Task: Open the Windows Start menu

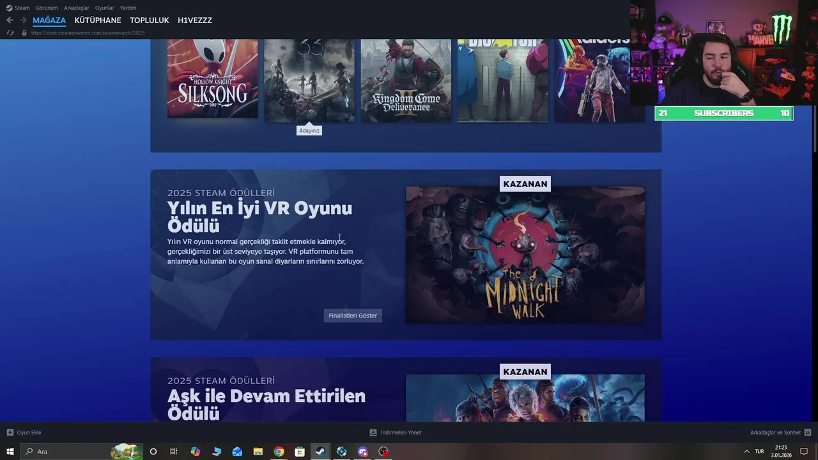Action: [10, 452]
